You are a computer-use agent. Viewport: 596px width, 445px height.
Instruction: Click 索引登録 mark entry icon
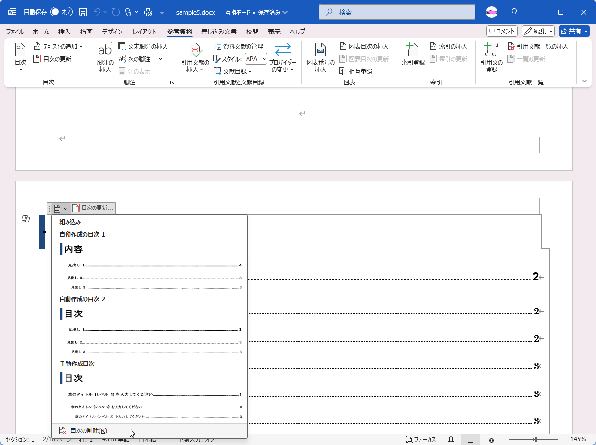point(413,54)
